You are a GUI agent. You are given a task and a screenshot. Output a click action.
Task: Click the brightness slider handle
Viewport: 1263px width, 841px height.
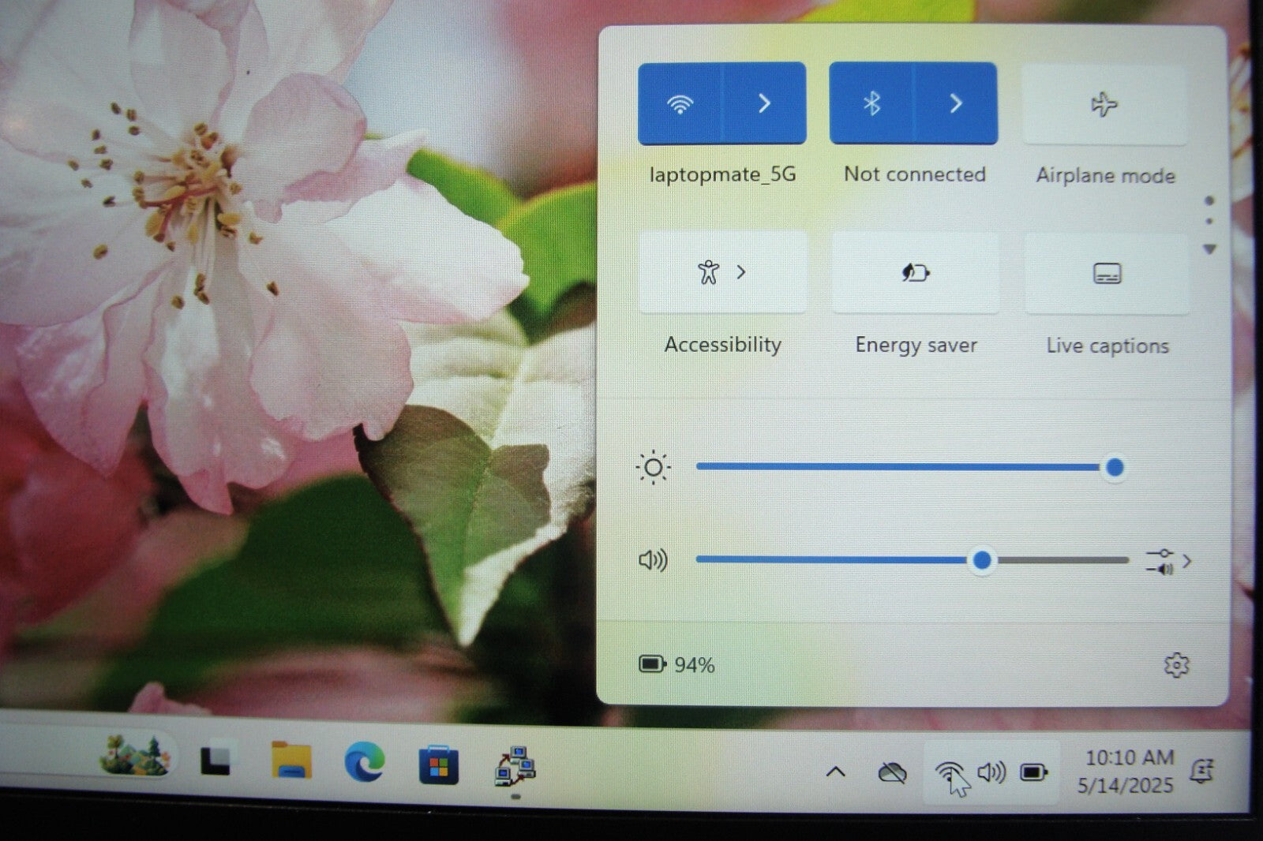[1115, 468]
